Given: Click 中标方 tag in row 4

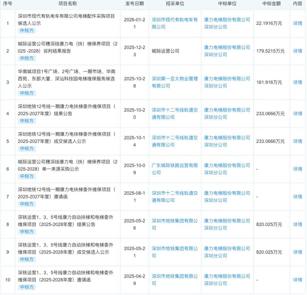Looking at the screenshot, I should pos(27,121).
